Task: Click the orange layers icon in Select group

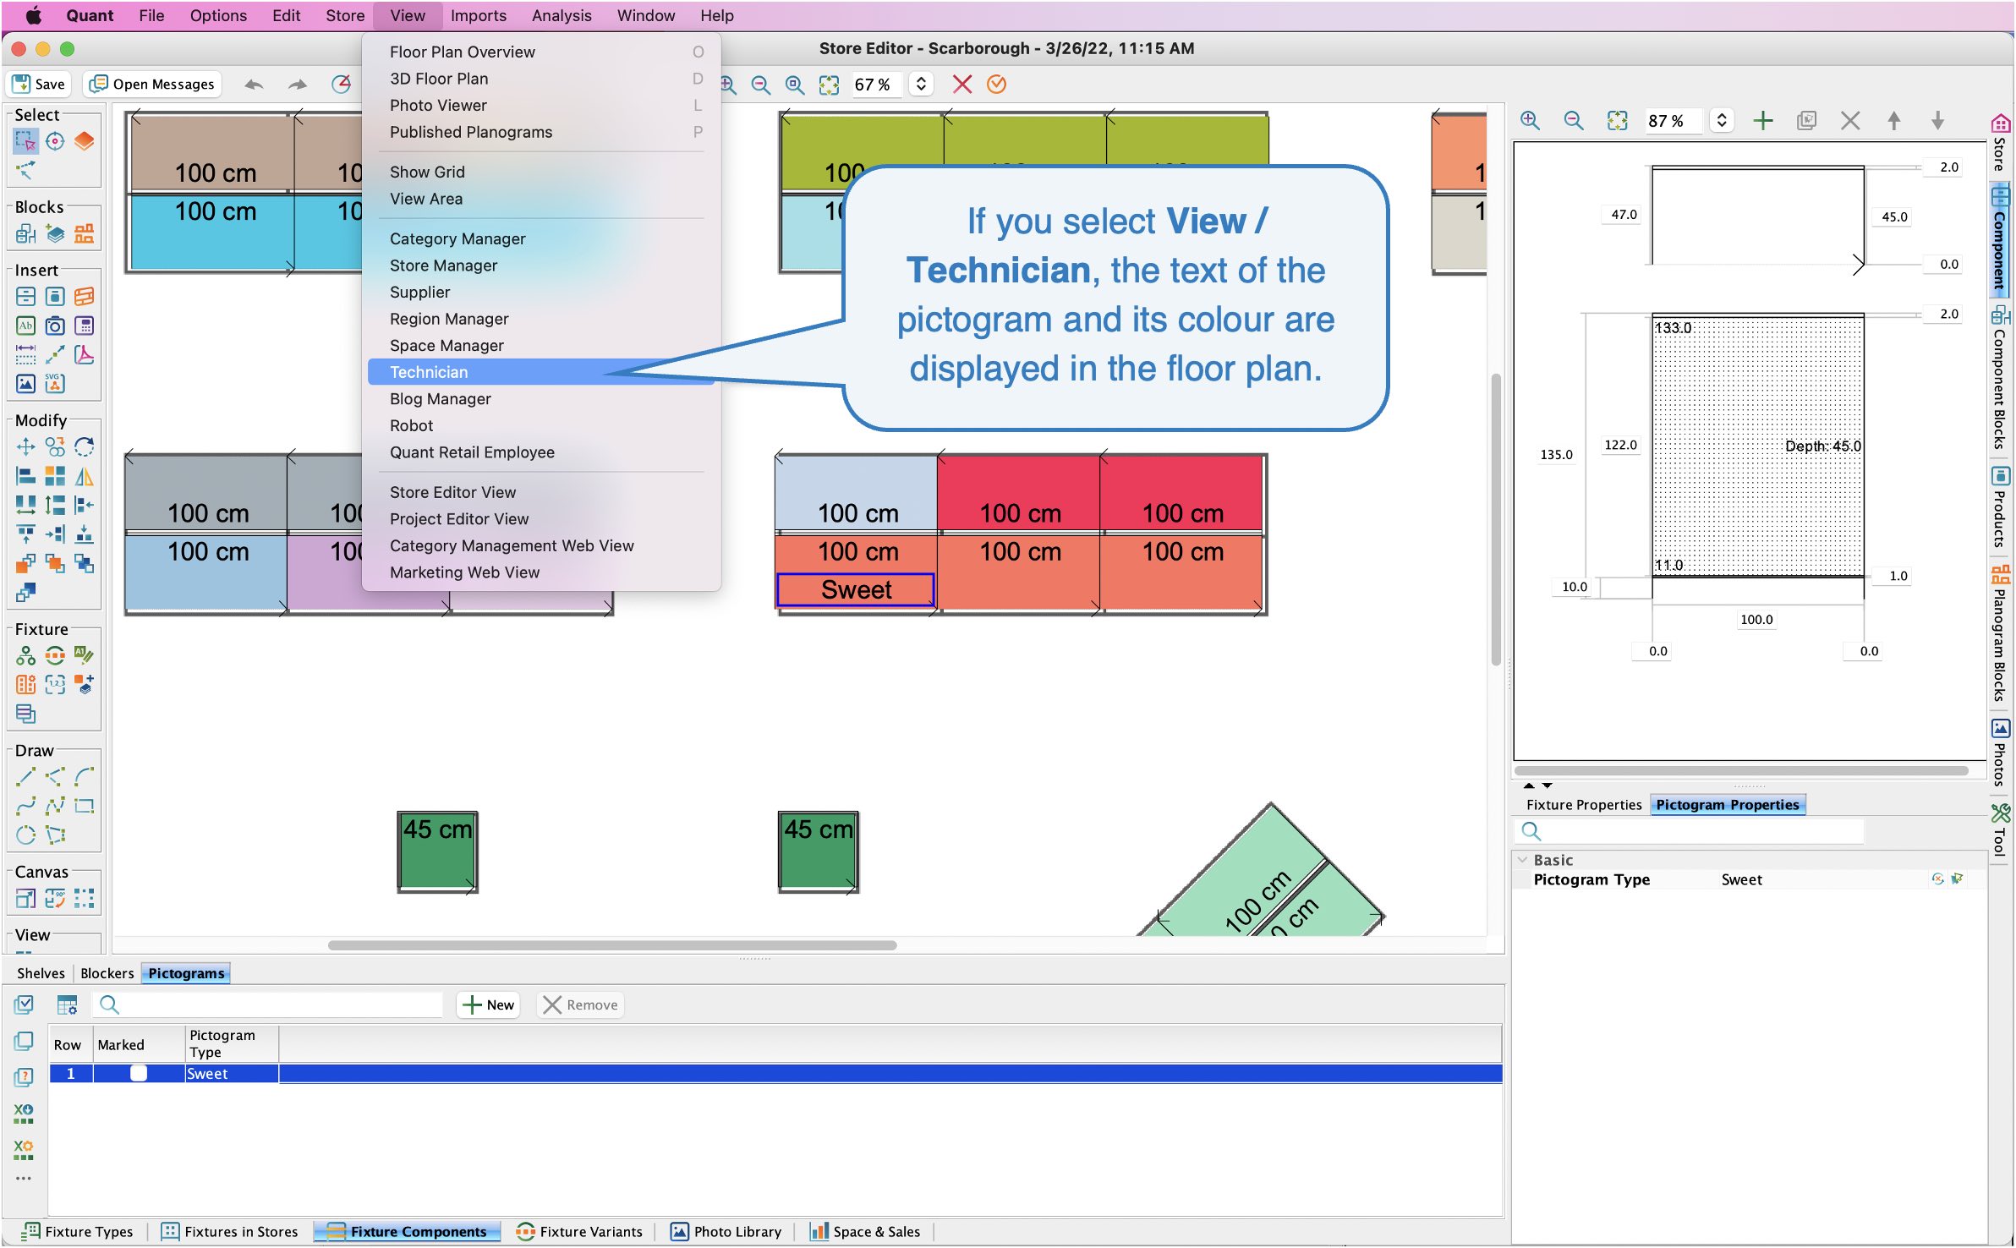Action: (84, 140)
